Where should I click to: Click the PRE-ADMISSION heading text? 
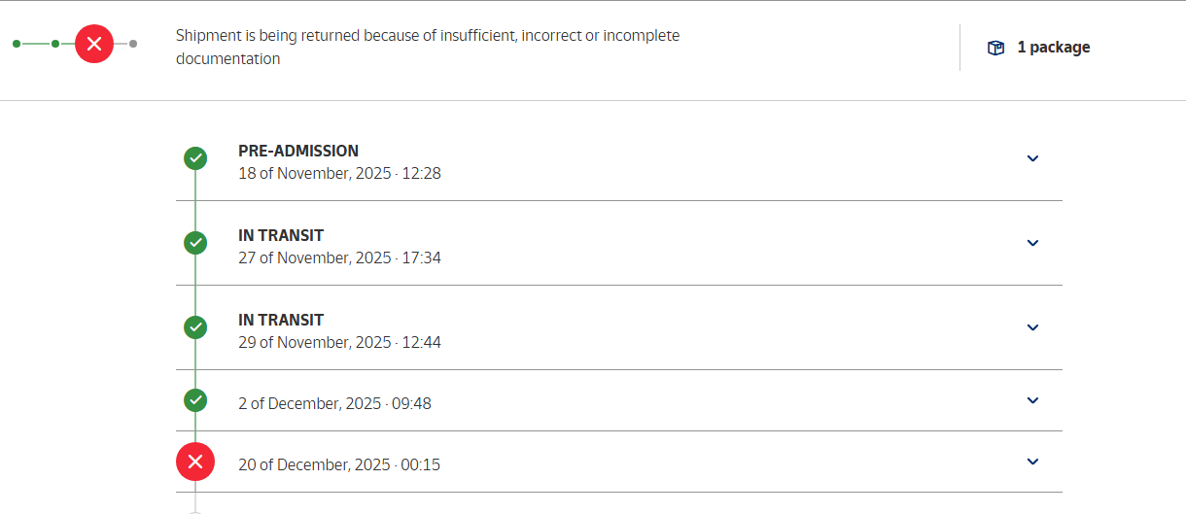pos(298,151)
